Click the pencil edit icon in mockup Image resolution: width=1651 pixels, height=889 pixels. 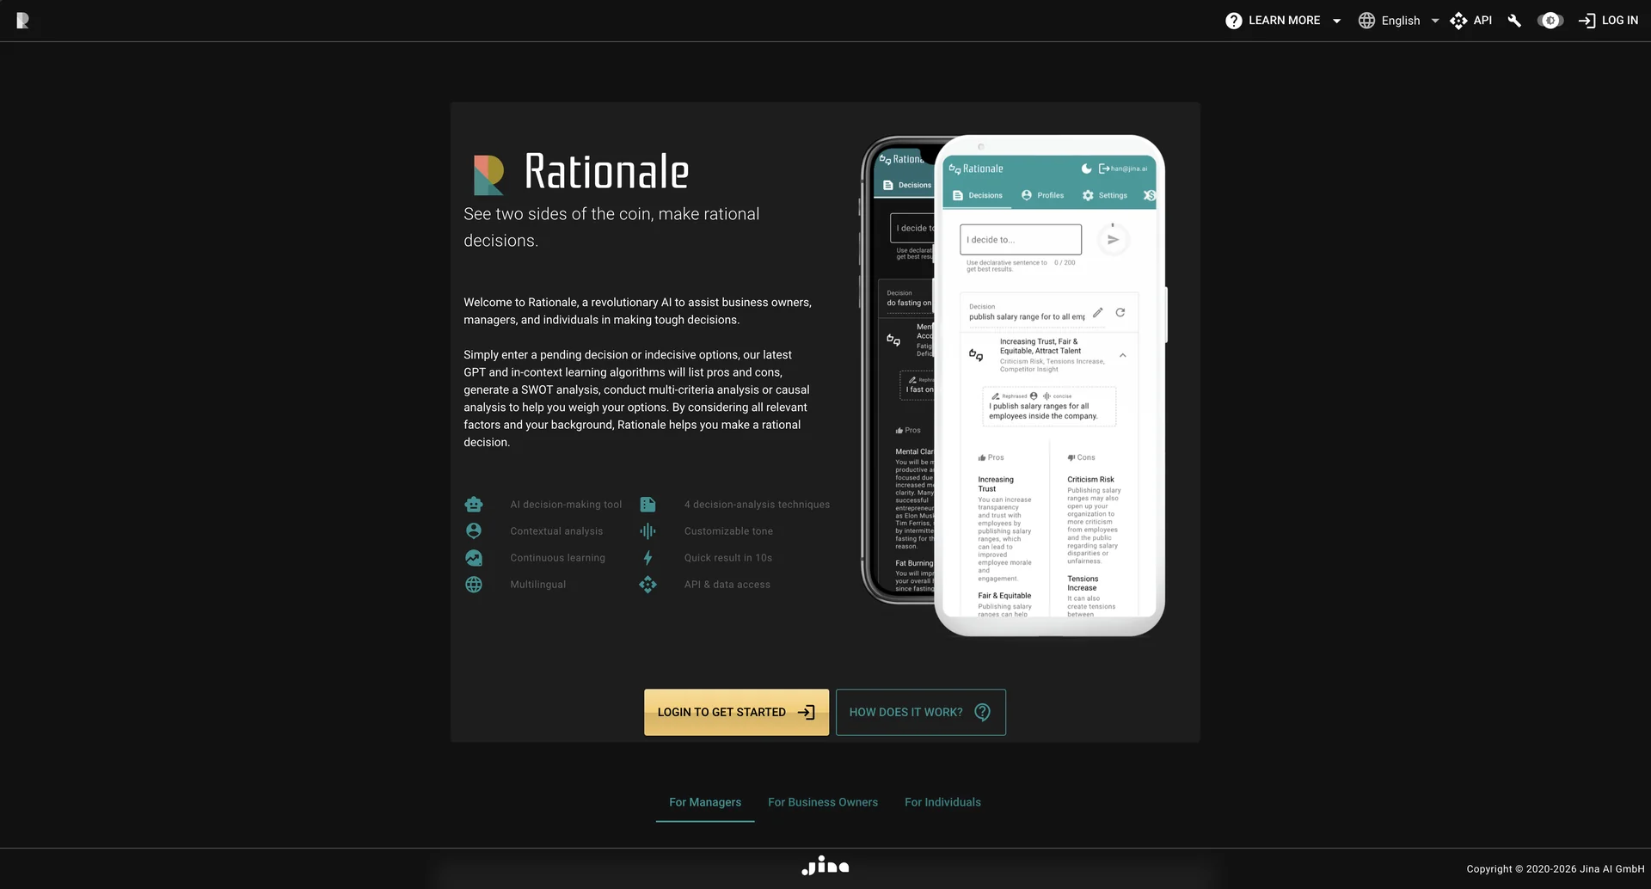coord(1098,312)
